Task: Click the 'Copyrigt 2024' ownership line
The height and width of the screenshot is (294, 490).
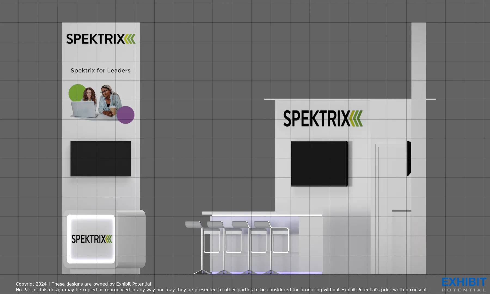Action: [x=83, y=284]
